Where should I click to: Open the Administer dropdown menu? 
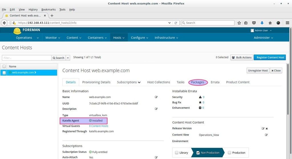[263, 38]
